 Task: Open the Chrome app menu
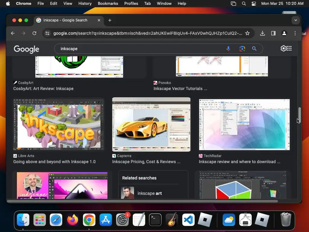click(x=24, y=4)
